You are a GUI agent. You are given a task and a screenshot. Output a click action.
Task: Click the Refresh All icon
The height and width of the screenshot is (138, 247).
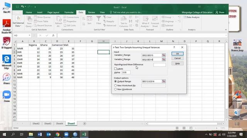pos(59,19)
